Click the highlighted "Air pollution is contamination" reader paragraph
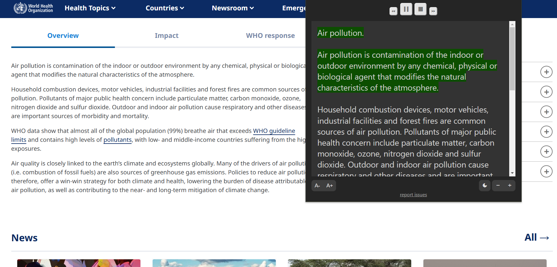This screenshot has height=267, width=557. [x=407, y=71]
